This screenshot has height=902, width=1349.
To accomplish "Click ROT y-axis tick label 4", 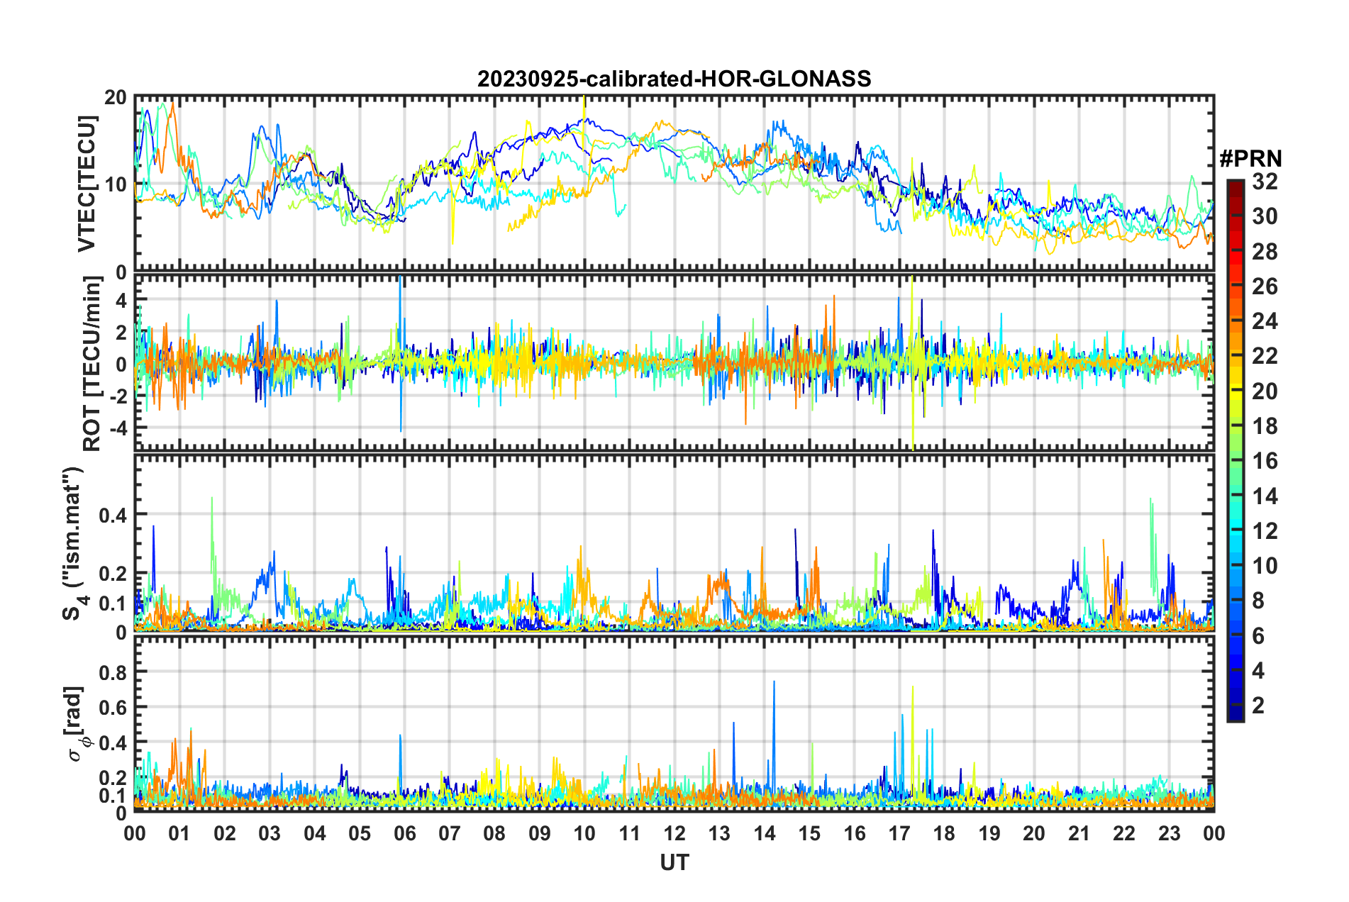I will [x=122, y=301].
